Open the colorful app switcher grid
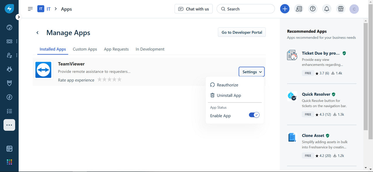This screenshot has width=373, height=172. 9,162
